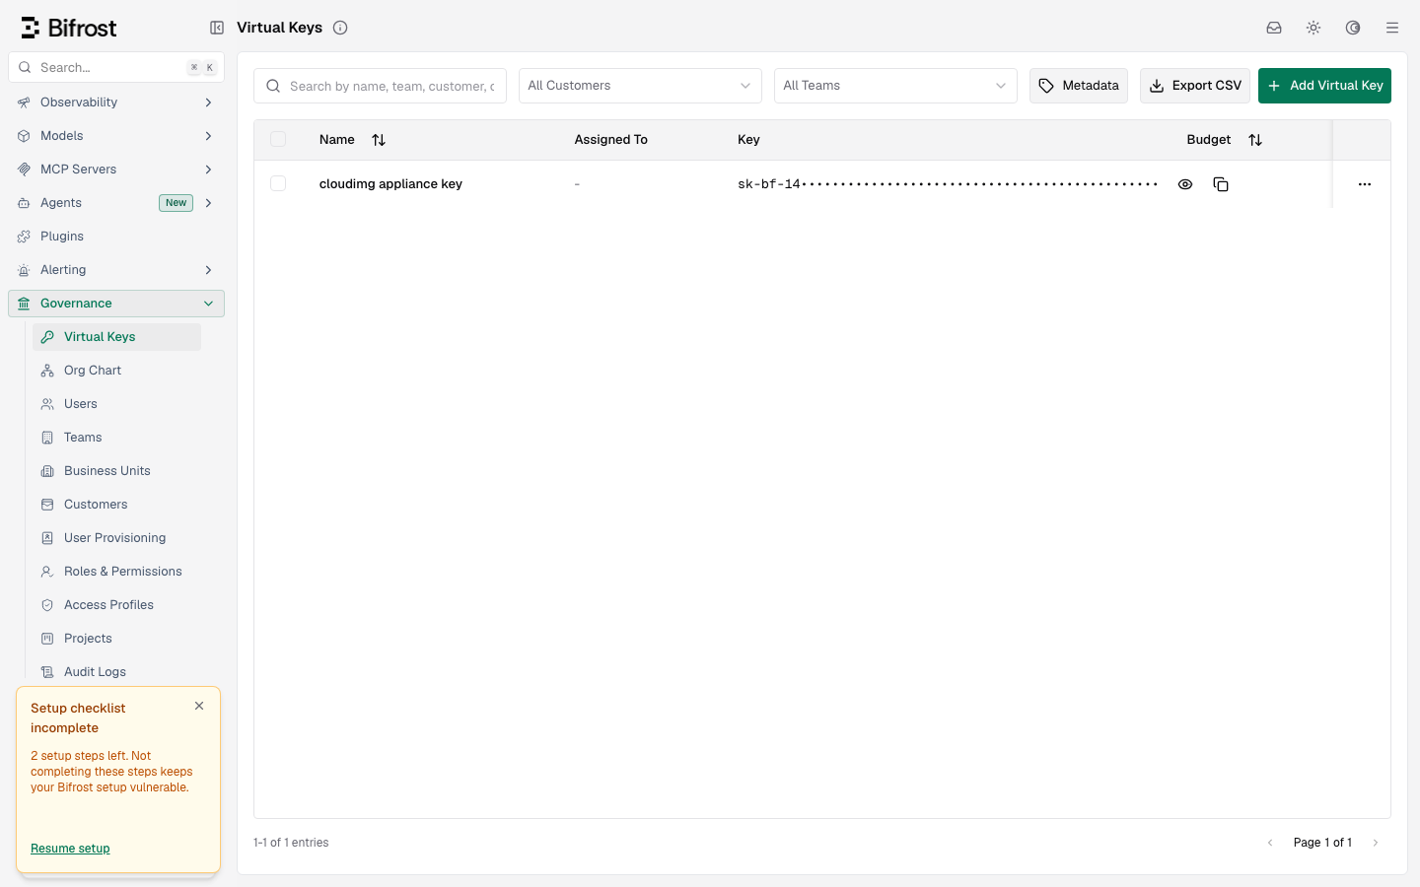This screenshot has width=1420, height=887.
Task: Sort table by Name column arrows
Action: coord(379,140)
